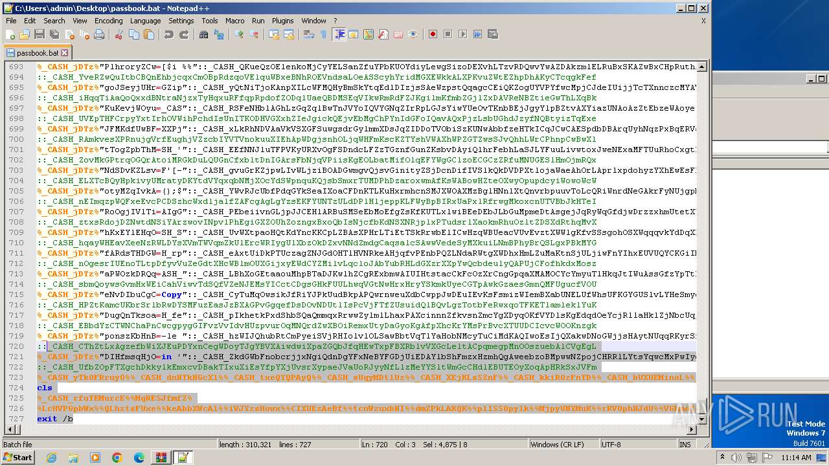Zoom out of the editor text
Screen dimensions: 829x466
(x=254, y=34)
